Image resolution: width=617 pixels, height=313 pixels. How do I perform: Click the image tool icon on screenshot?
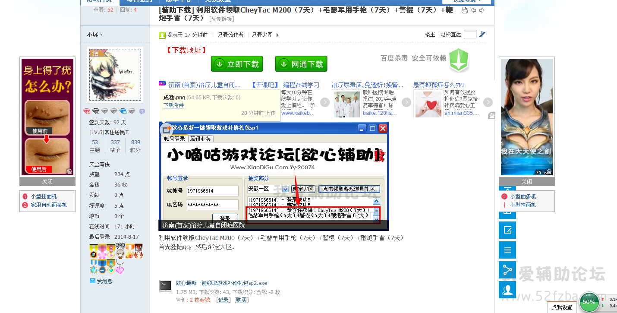166,130
